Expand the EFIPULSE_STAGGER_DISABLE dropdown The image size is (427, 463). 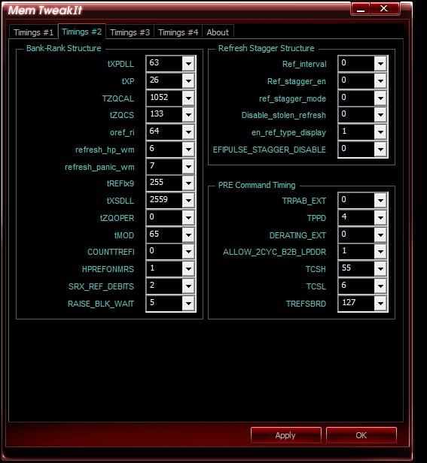[380, 150]
